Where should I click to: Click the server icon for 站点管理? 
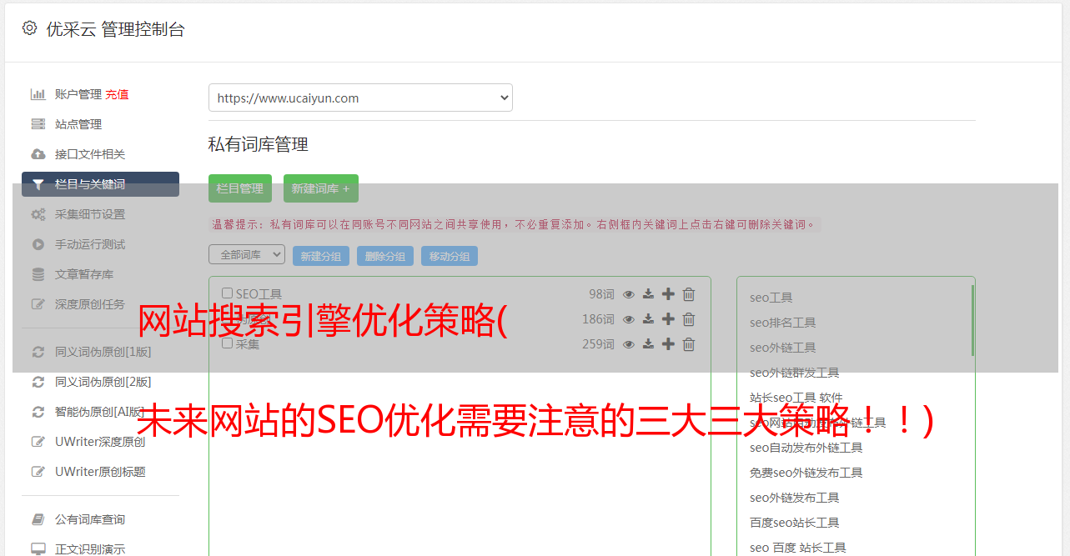38,124
